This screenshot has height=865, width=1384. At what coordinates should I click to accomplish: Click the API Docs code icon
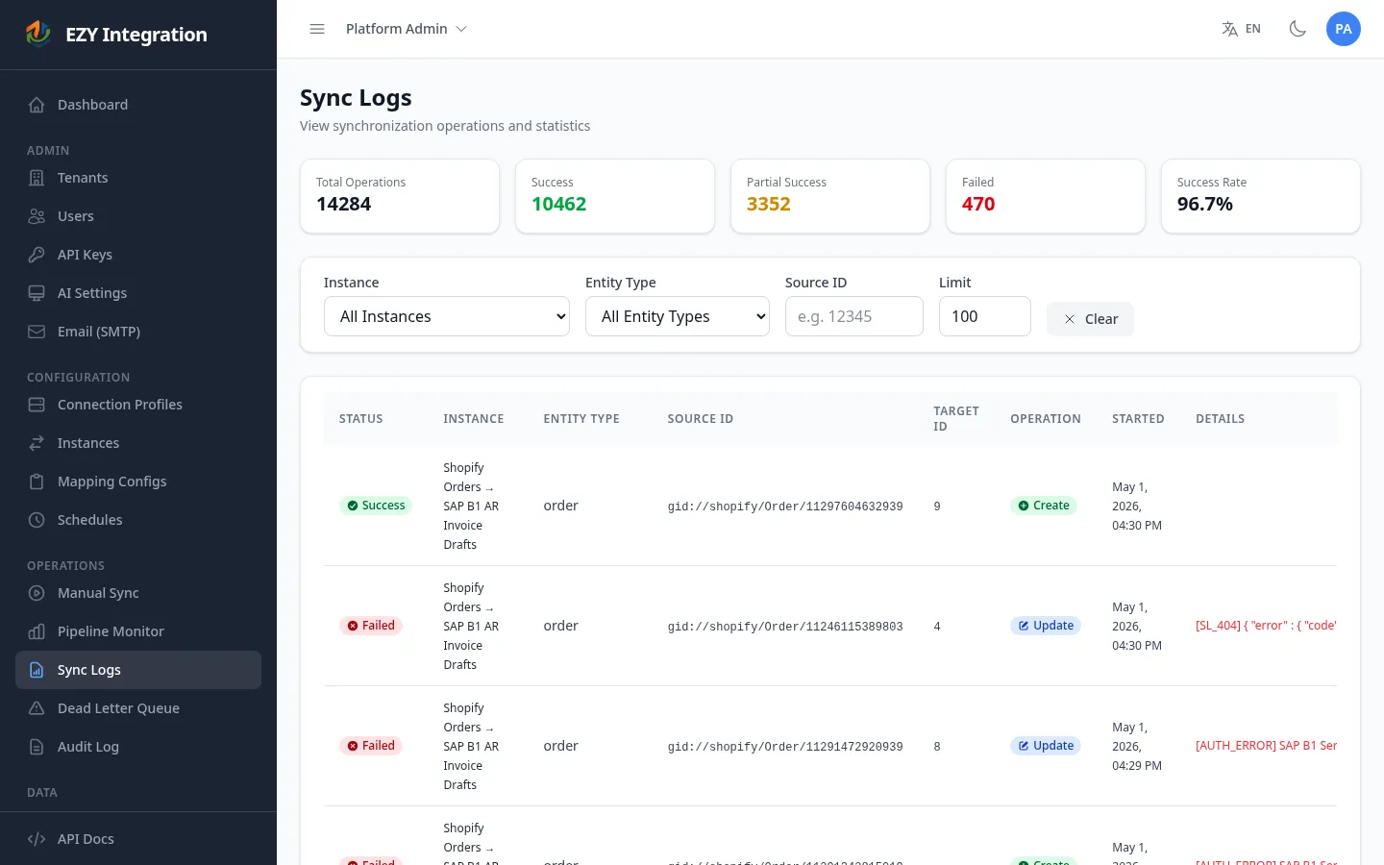click(37, 839)
